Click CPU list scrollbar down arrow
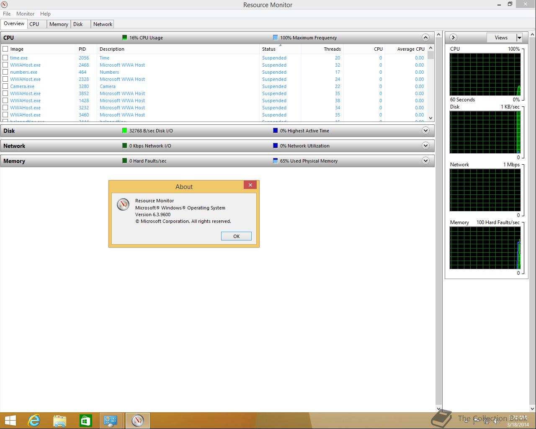Viewport: 536px width, 429px height. [430, 118]
